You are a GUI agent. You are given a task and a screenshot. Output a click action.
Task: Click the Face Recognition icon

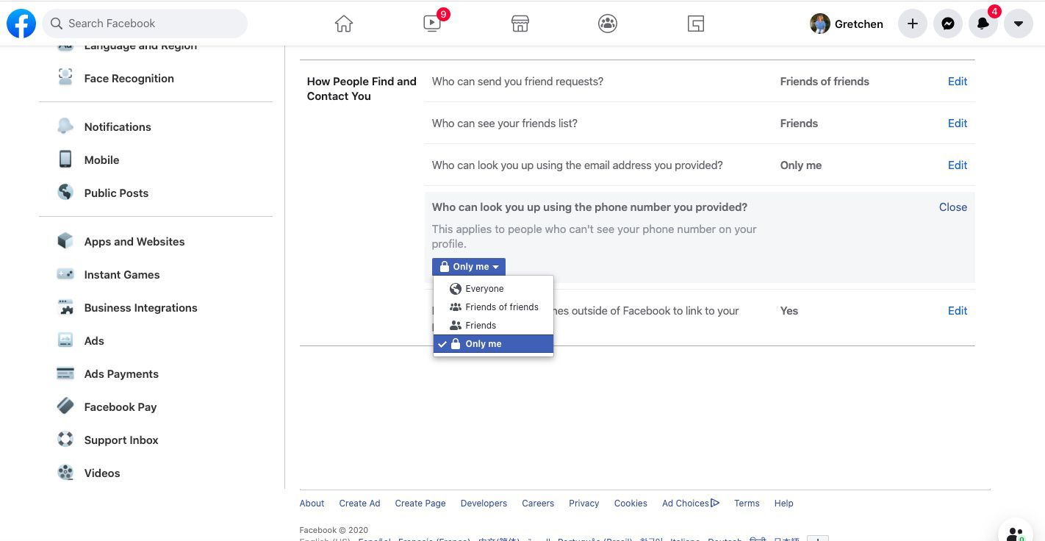tap(65, 77)
